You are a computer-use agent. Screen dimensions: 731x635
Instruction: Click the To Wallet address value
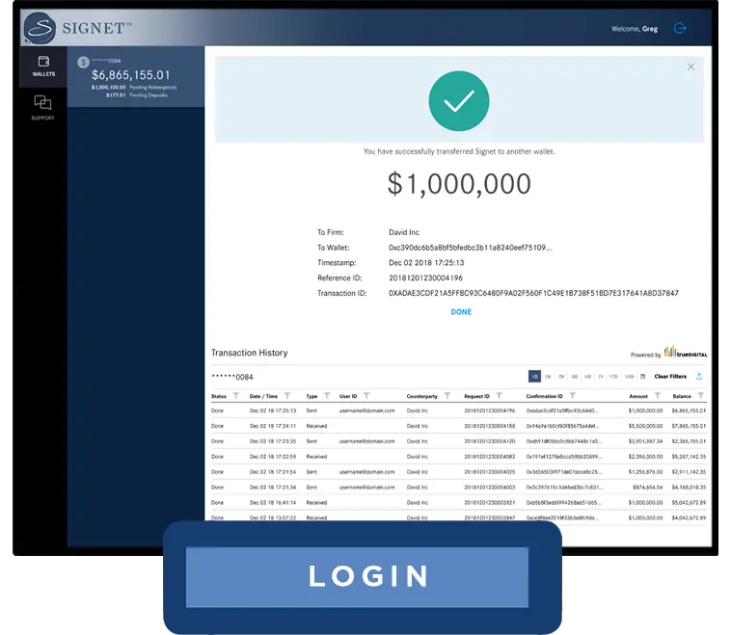click(x=470, y=248)
